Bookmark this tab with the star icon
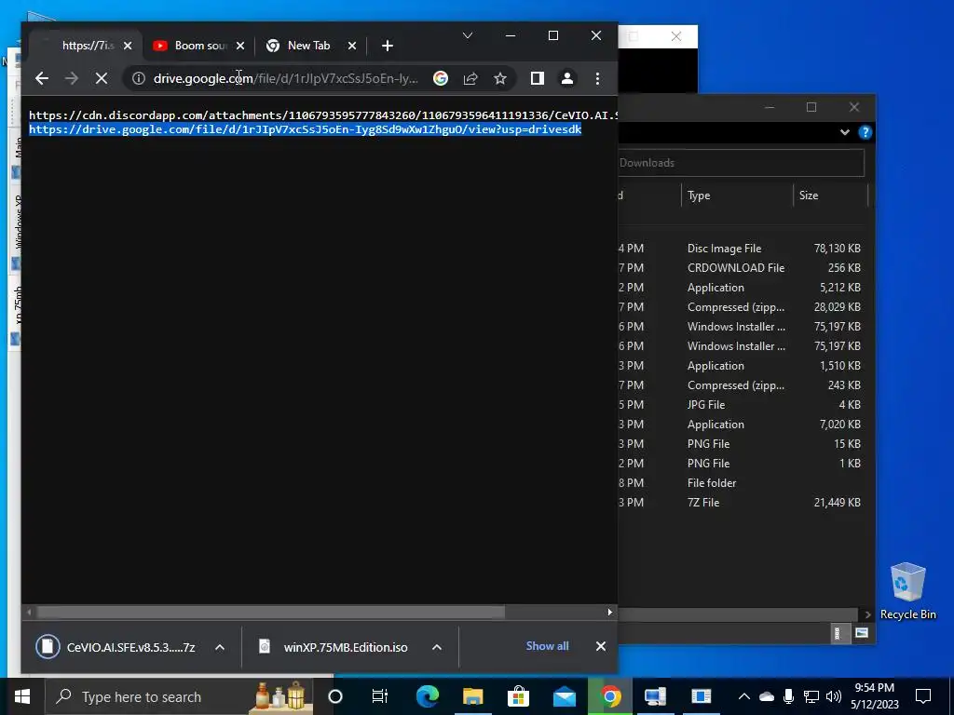 500,78
